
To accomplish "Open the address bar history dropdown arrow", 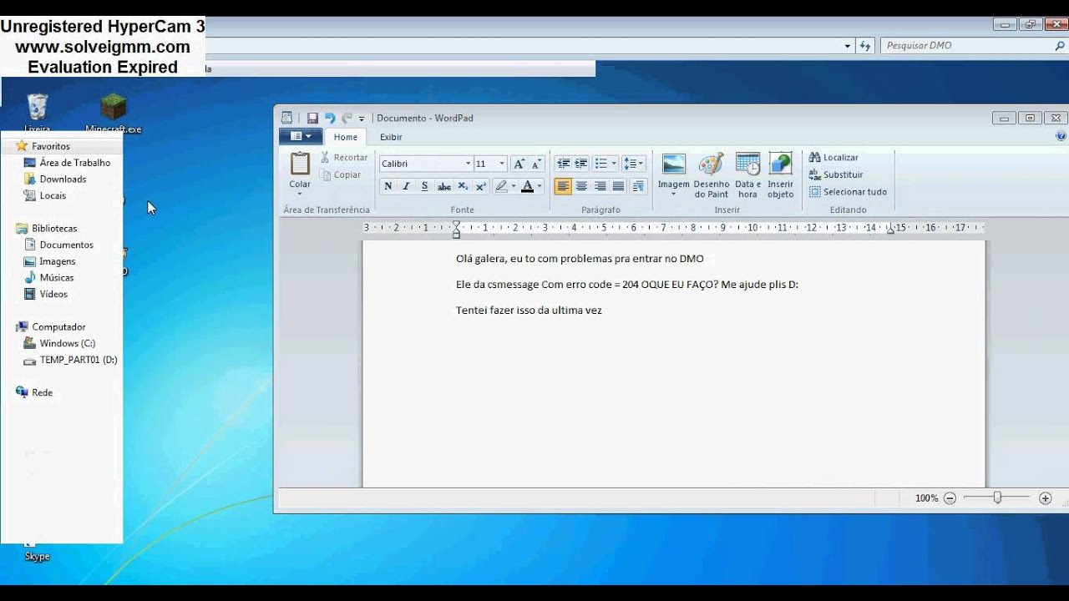I will (x=848, y=46).
